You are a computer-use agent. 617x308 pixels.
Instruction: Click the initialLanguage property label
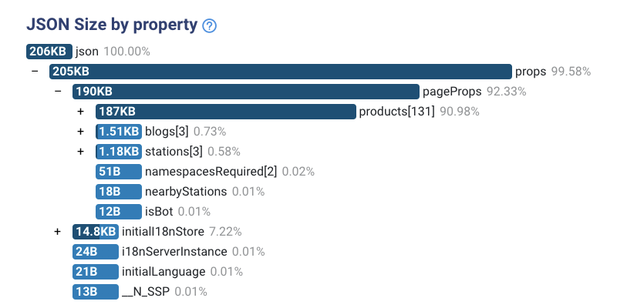[x=164, y=272]
